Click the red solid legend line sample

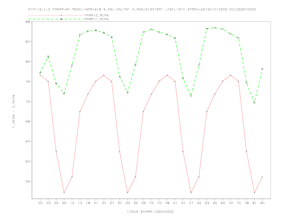click(x=56, y=15)
